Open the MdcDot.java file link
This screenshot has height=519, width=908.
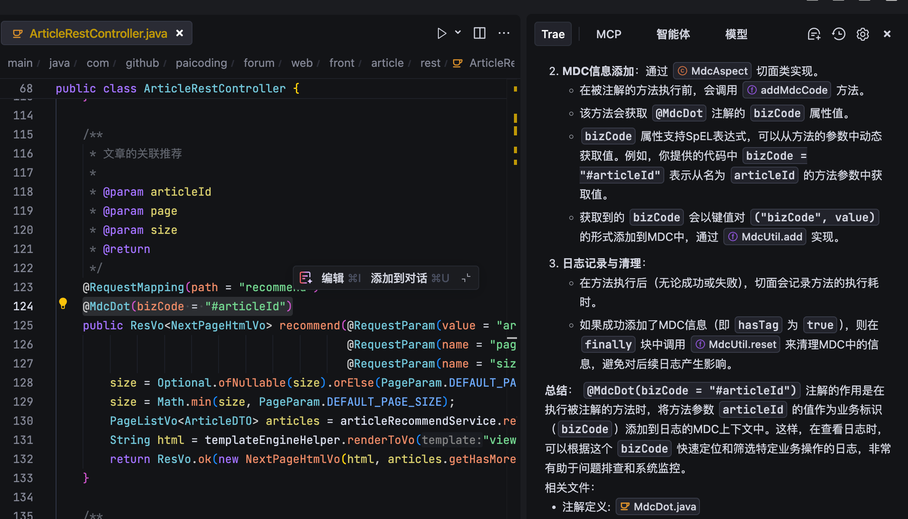(658, 506)
